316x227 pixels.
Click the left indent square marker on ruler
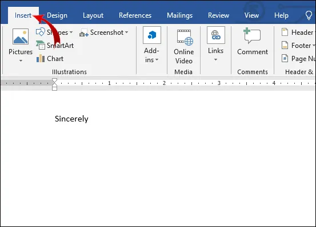54,88
